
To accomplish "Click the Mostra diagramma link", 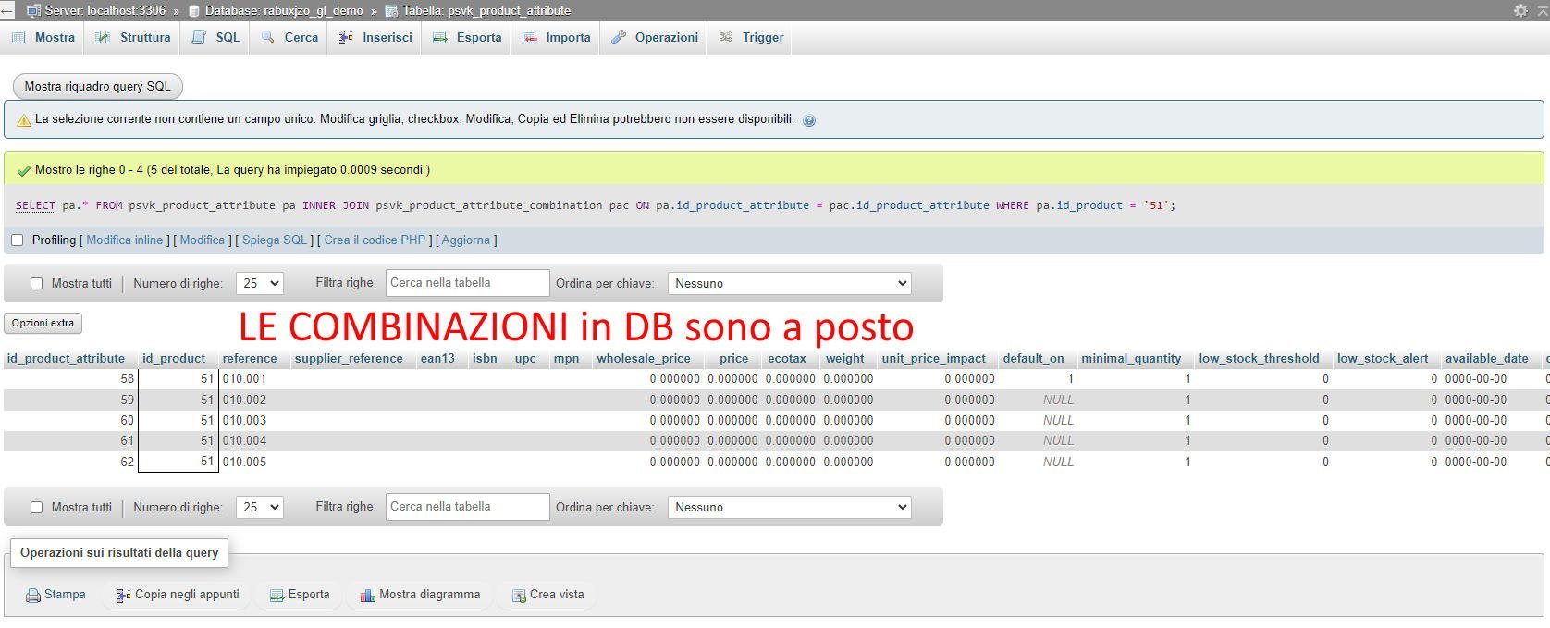I will (430, 595).
